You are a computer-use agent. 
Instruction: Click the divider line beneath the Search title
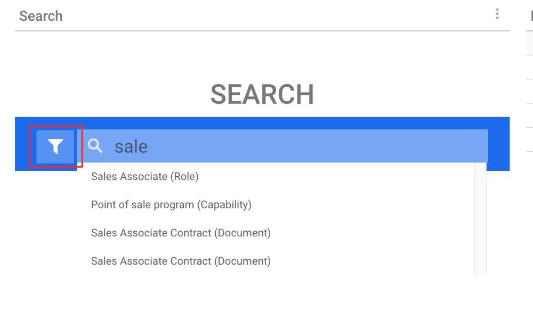pos(262,30)
